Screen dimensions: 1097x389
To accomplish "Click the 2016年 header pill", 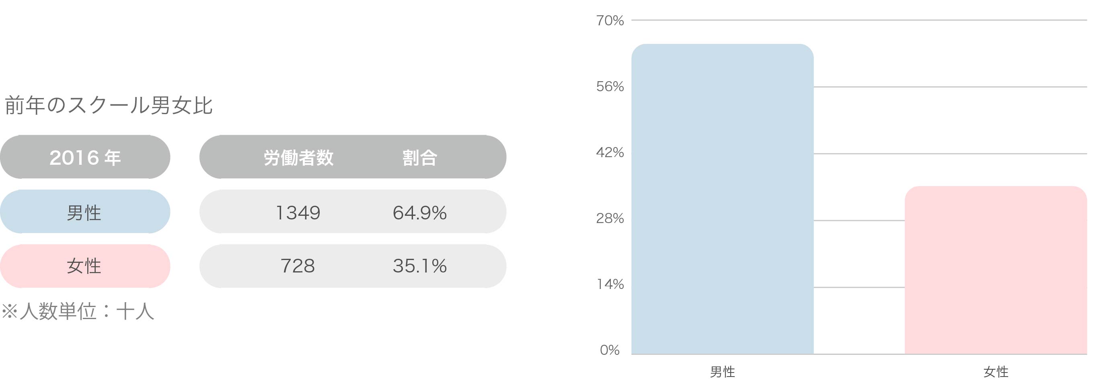I will [x=85, y=157].
